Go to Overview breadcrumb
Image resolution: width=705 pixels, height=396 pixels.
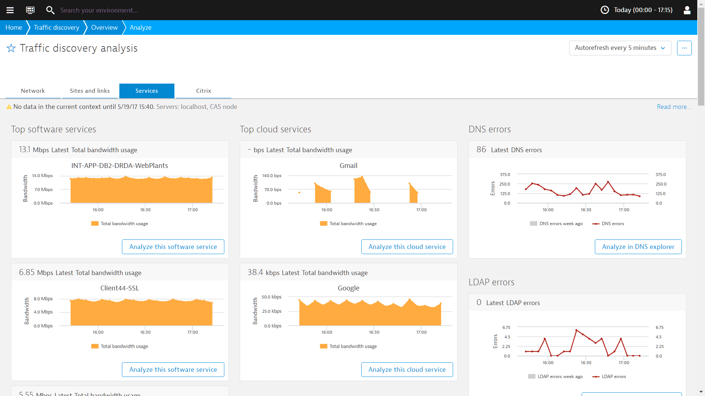104,27
